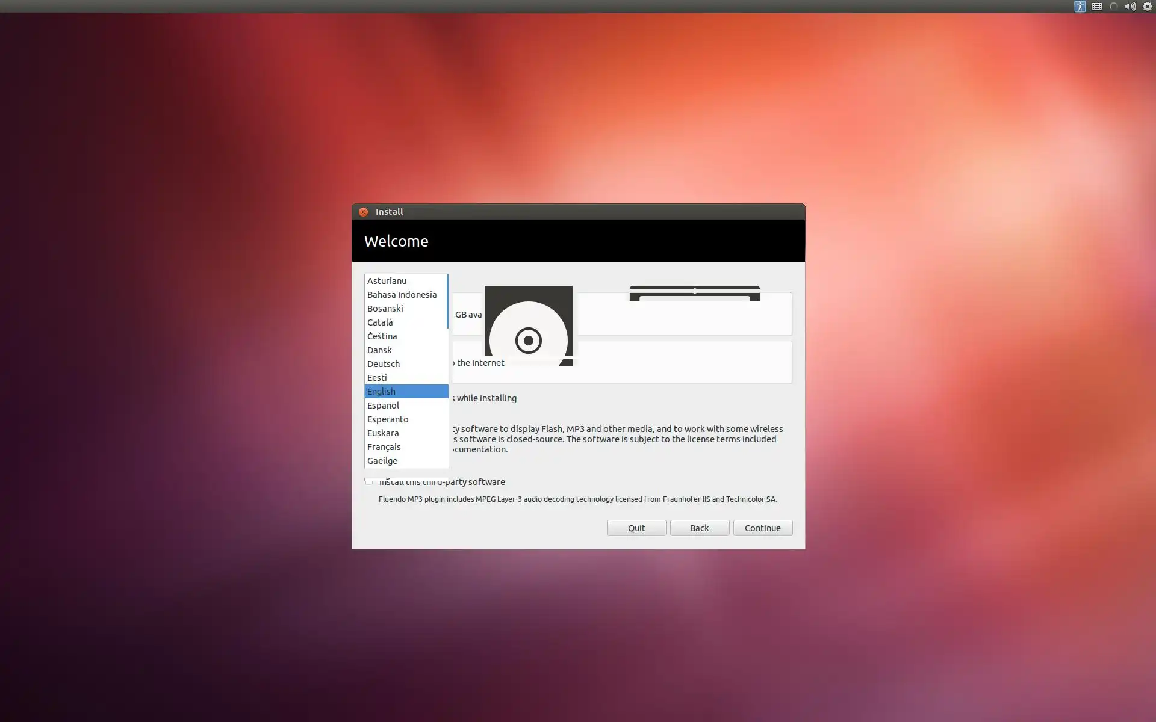Open the keyboard layout indicator
The width and height of the screenshot is (1156, 722).
point(1097,7)
